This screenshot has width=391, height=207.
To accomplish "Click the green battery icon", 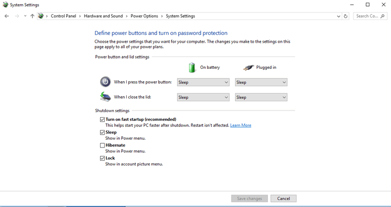I will [x=192, y=67].
